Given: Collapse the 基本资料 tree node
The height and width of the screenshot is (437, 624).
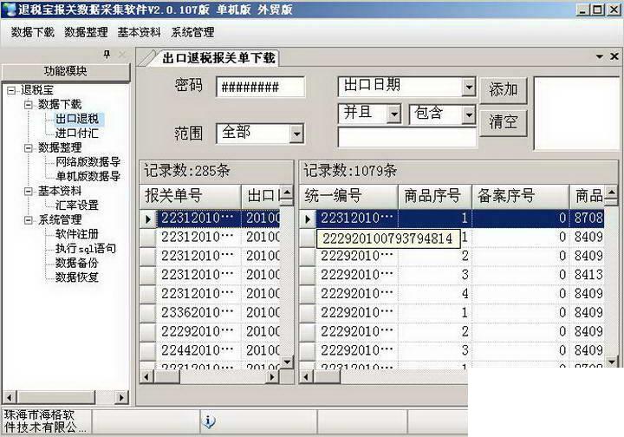Looking at the screenshot, I should tap(29, 191).
